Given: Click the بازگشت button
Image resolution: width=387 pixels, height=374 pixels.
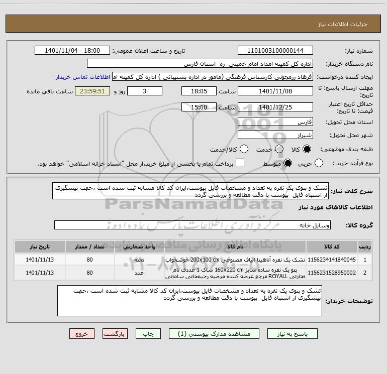Looking at the screenshot, I should click(115, 334).
